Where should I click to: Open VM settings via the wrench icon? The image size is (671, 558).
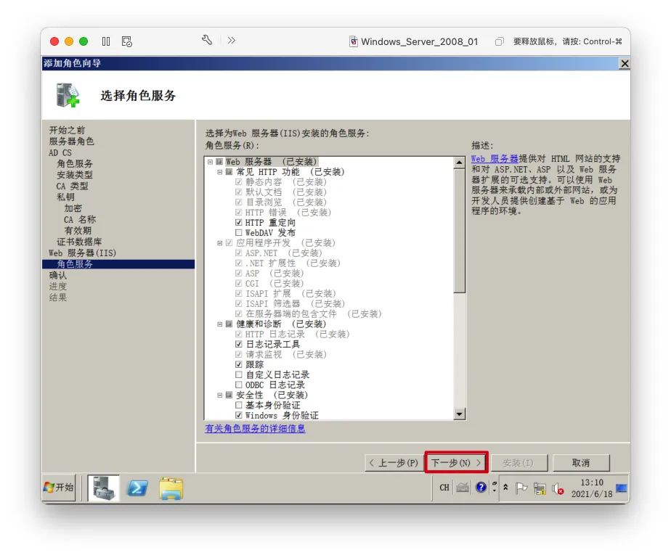(x=207, y=40)
